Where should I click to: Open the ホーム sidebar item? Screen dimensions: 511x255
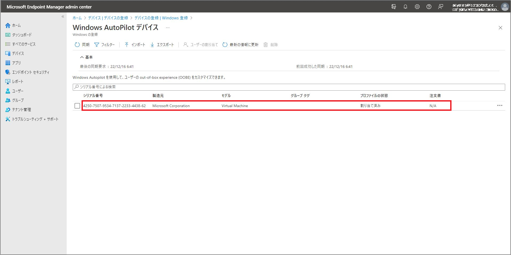pos(13,25)
